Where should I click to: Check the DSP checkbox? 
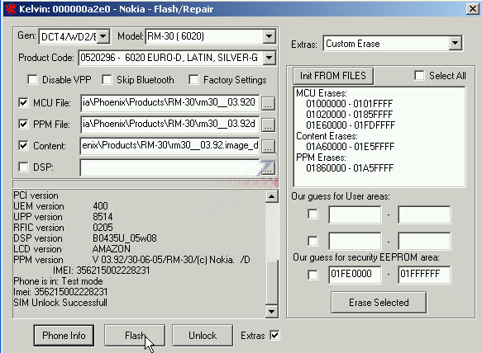click(x=23, y=167)
